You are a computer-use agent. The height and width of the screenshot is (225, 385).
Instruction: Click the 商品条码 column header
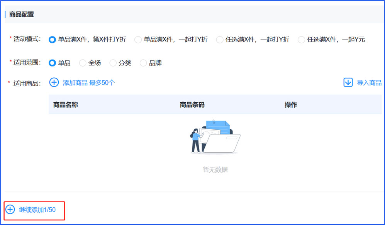pos(192,105)
